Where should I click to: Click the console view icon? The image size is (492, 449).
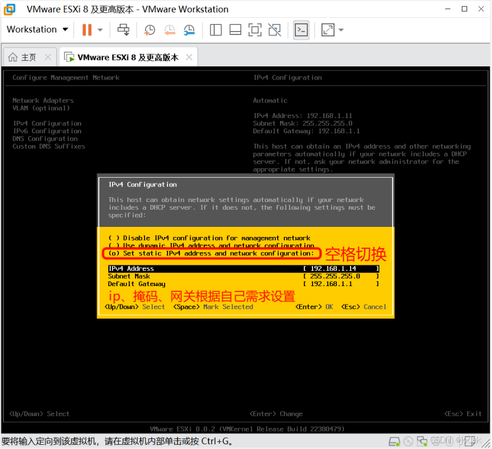pyautogui.click(x=301, y=30)
